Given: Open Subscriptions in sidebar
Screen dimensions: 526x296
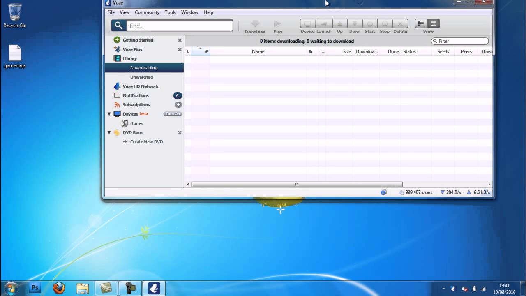Looking at the screenshot, I should click(136, 105).
